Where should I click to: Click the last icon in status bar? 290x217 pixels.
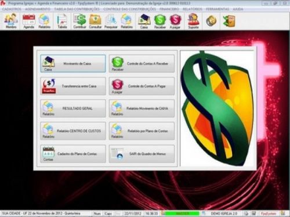[x=283, y=214]
